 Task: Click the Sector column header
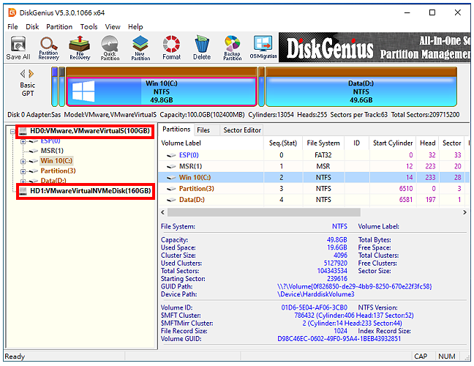pyautogui.click(x=451, y=143)
